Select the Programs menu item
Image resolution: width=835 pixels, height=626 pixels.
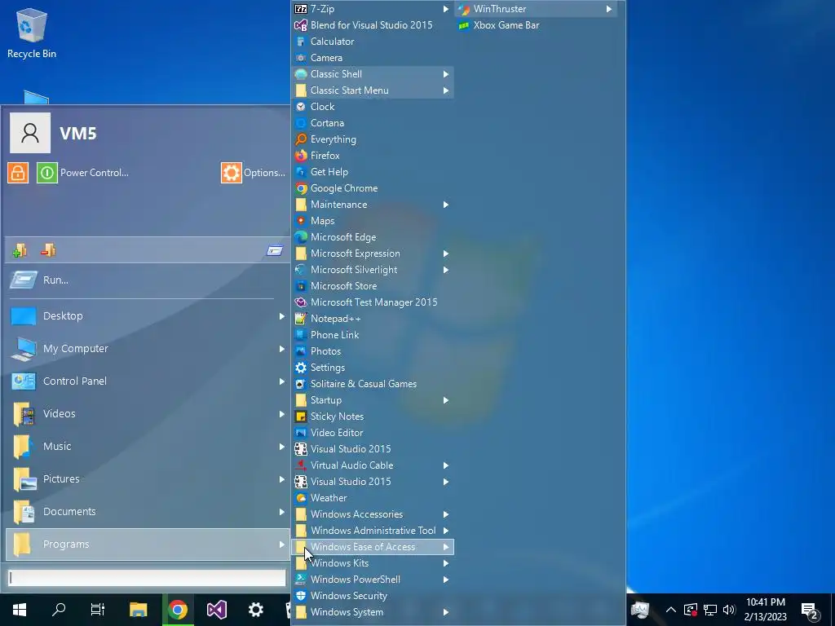point(148,544)
